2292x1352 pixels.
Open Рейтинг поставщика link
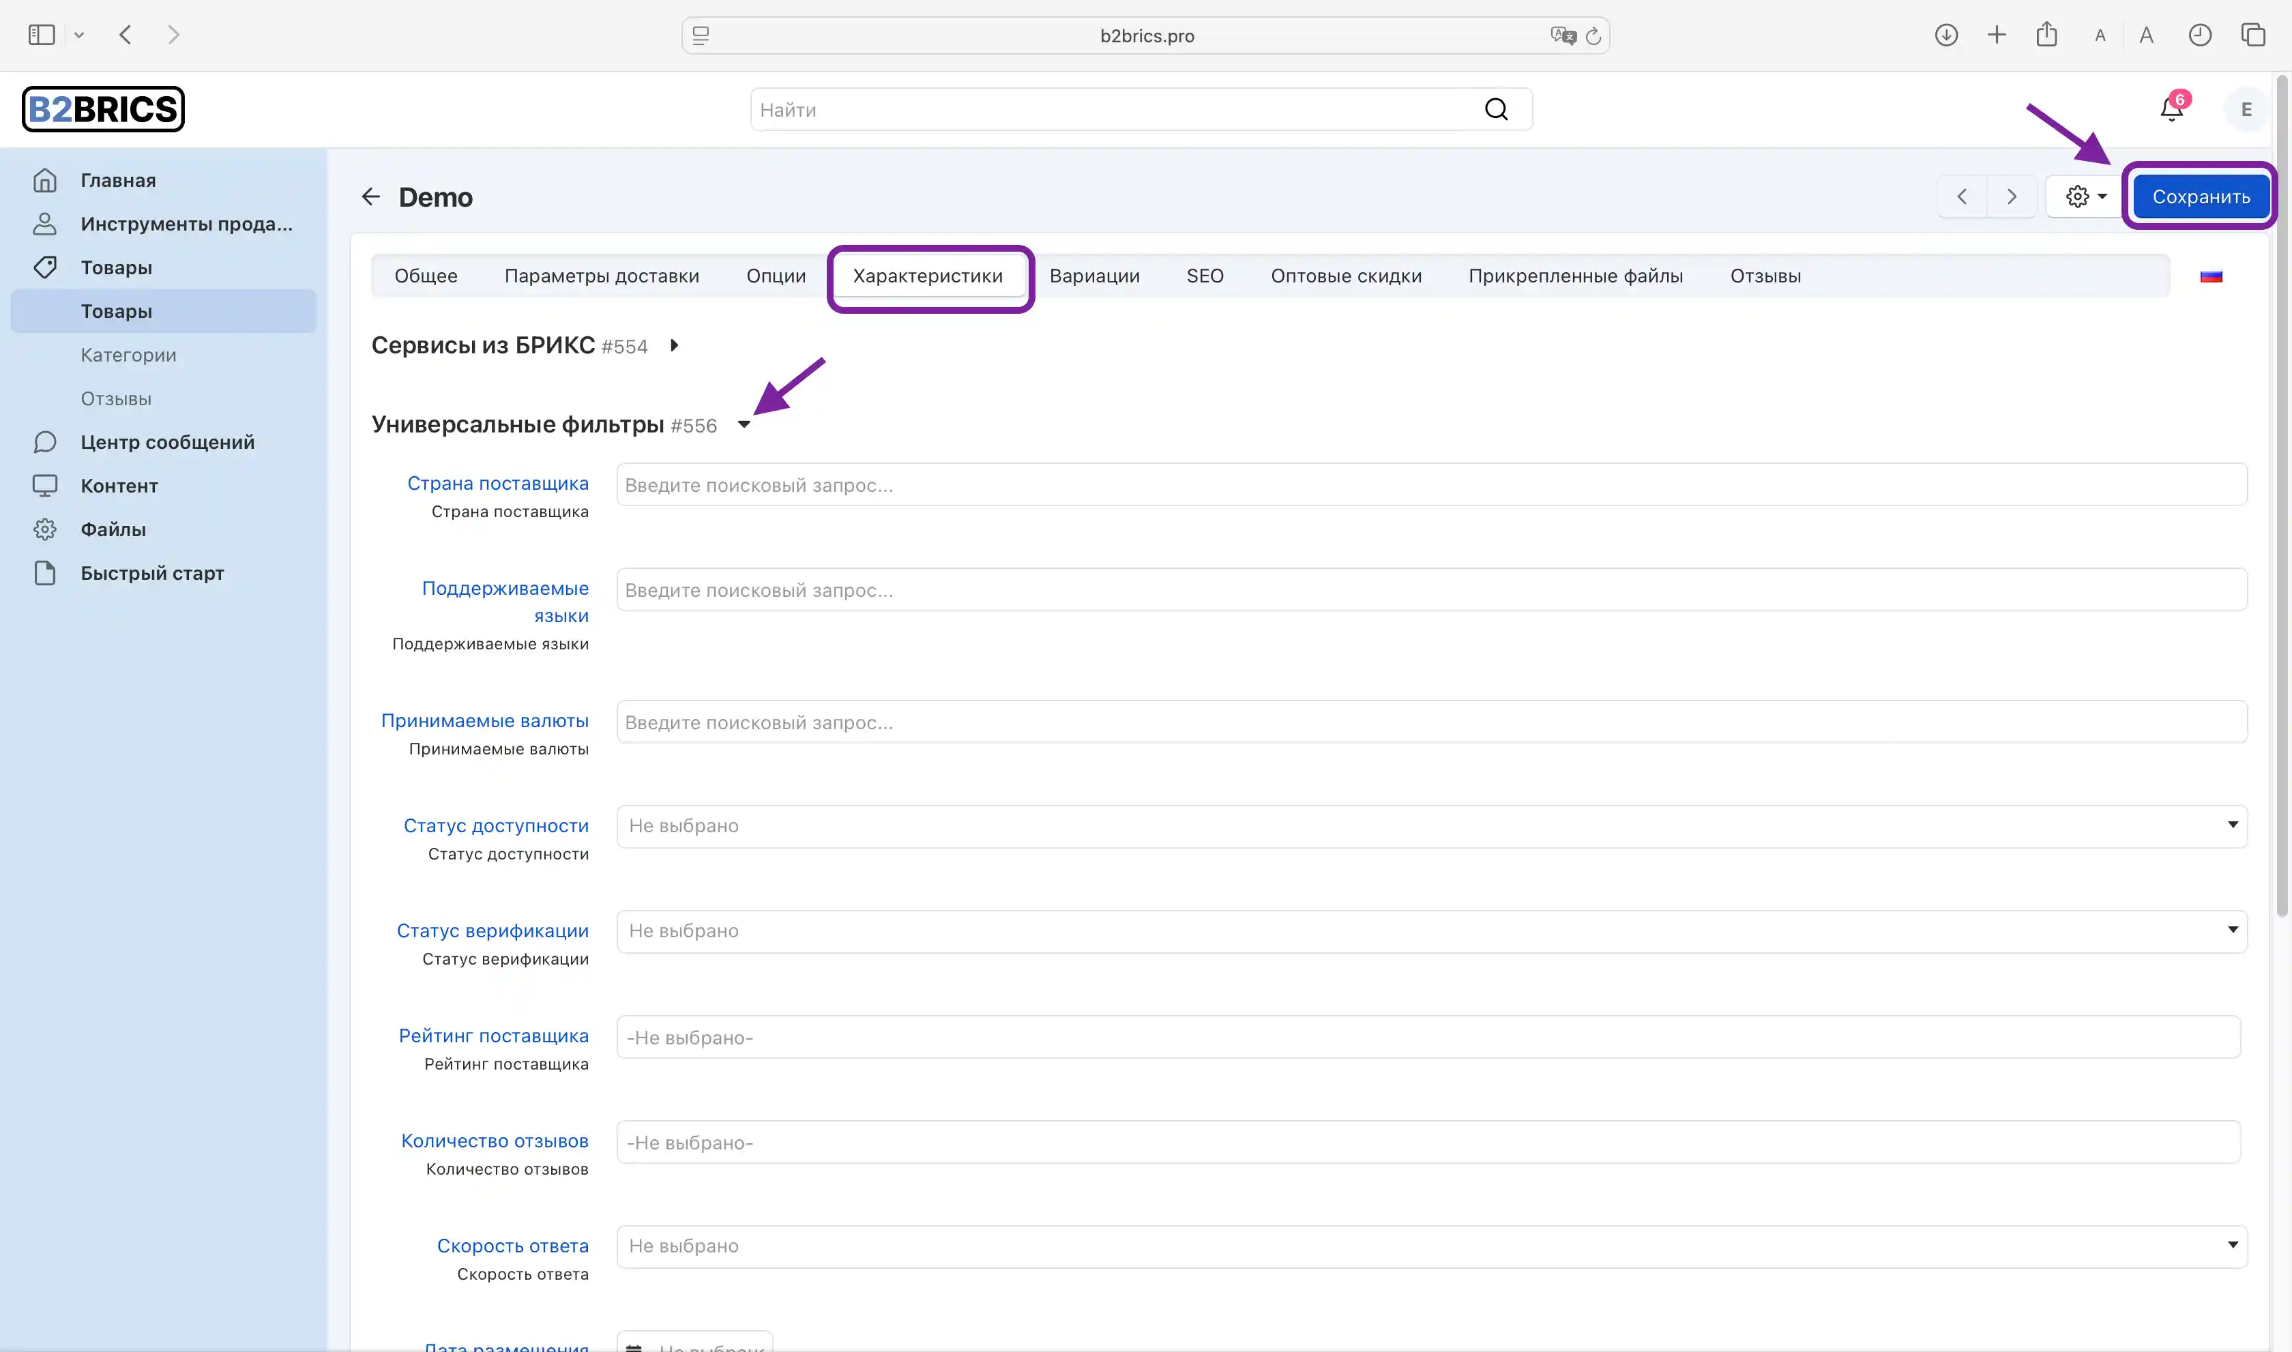point(493,1036)
